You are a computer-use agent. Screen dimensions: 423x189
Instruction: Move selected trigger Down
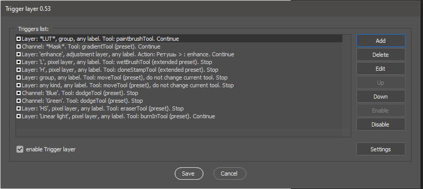pos(381,97)
